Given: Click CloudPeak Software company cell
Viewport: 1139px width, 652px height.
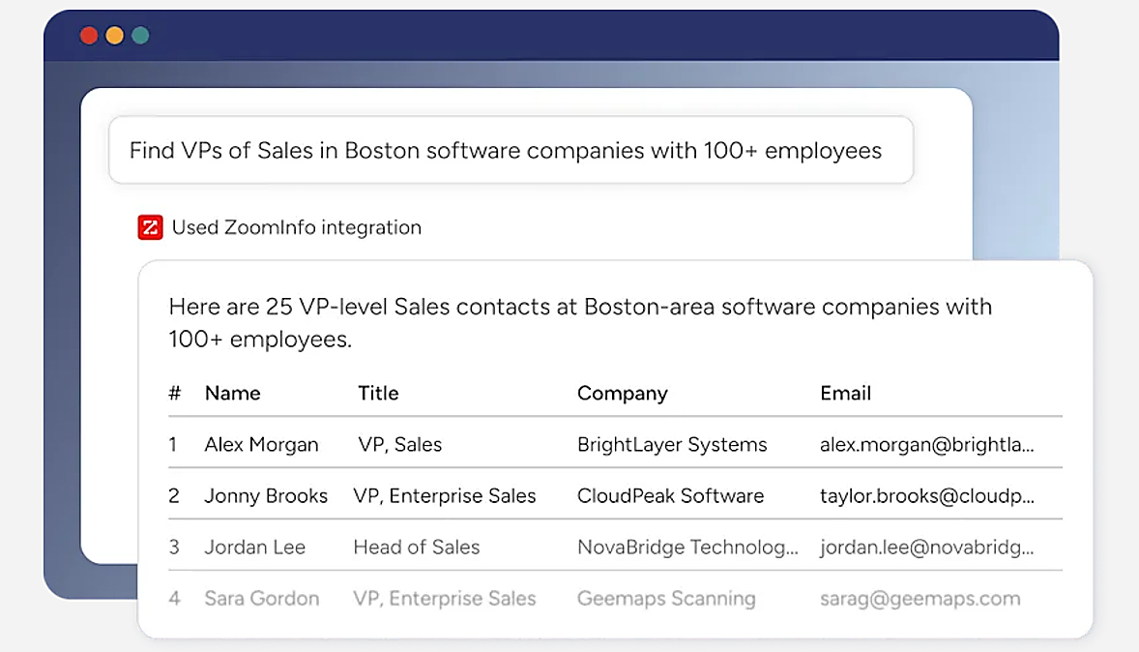Looking at the screenshot, I should (x=670, y=495).
